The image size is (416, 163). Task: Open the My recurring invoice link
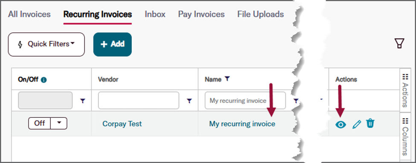[x=242, y=124]
